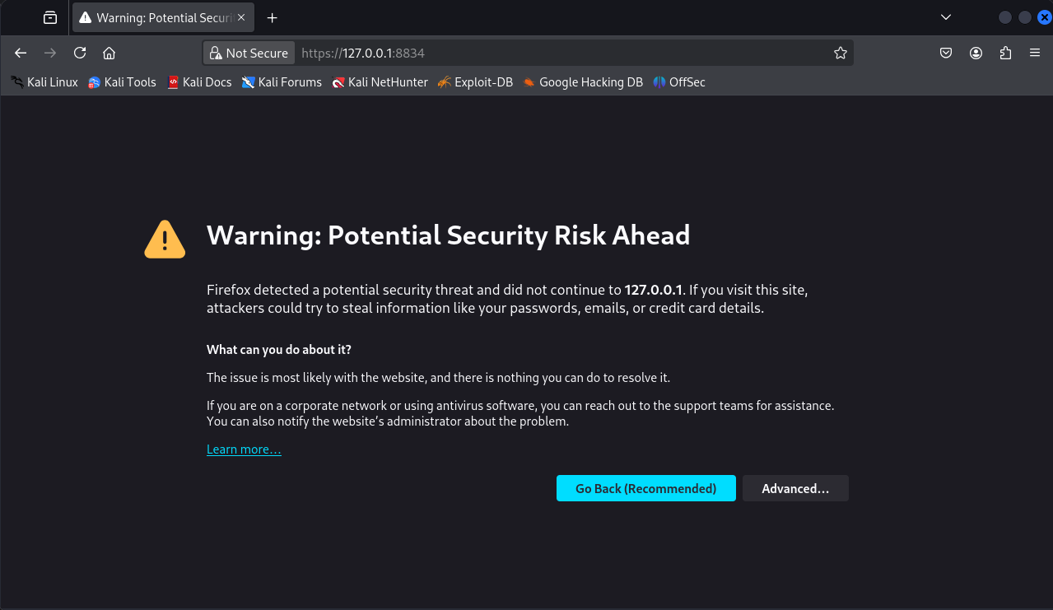Open the Kali Tools bookmark
The height and width of the screenshot is (610, 1053).
[x=122, y=82]
